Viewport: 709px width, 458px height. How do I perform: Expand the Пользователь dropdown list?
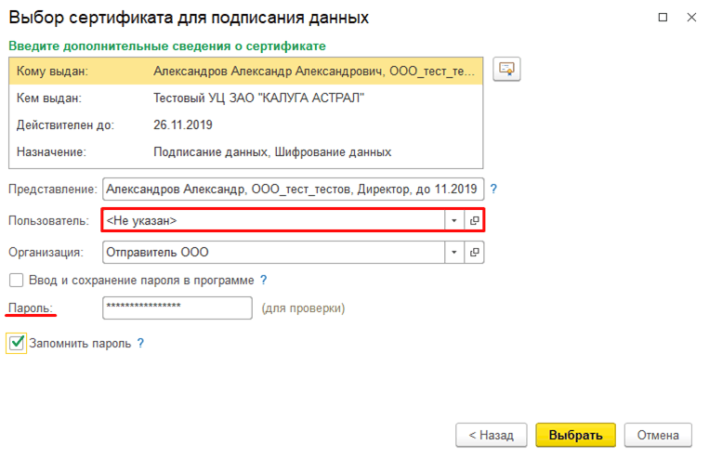tap(454, 220)
